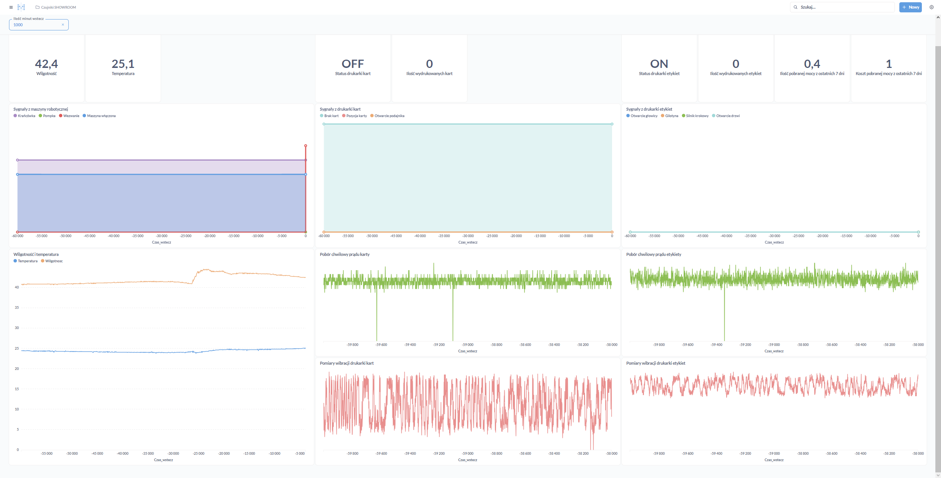
Task: Click the Metabase logo icon
Action: coord(21,7)
